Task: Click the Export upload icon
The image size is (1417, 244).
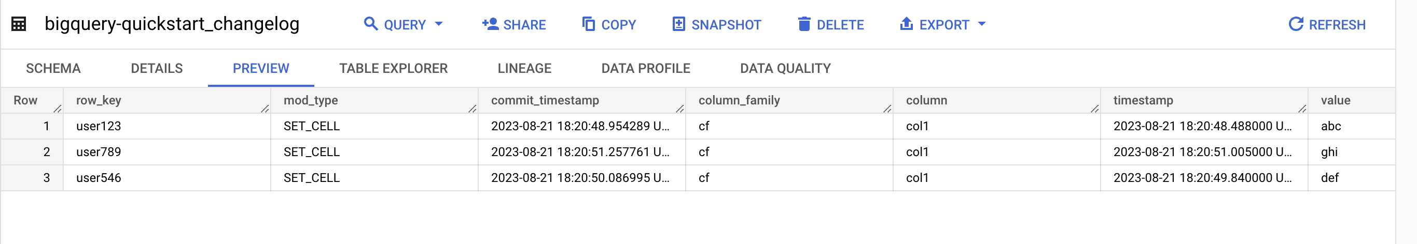Action: click(x=906, y=24)
